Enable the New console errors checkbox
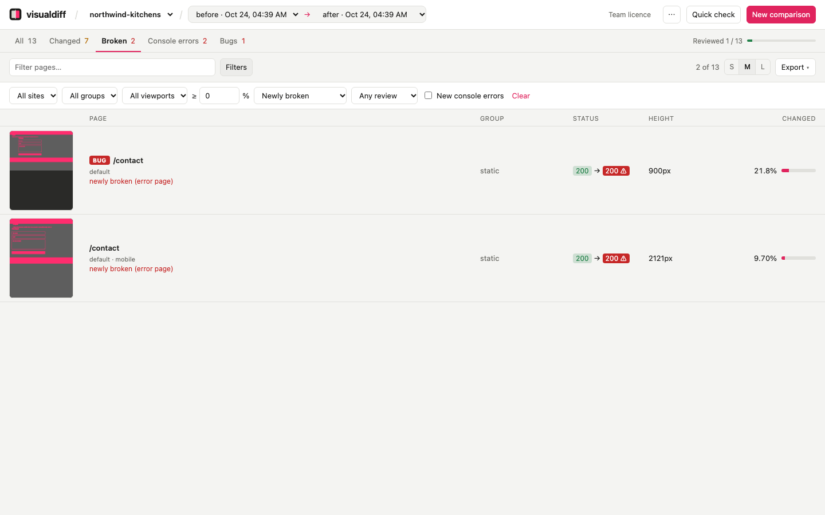825x515 pixels. point(428,96)
